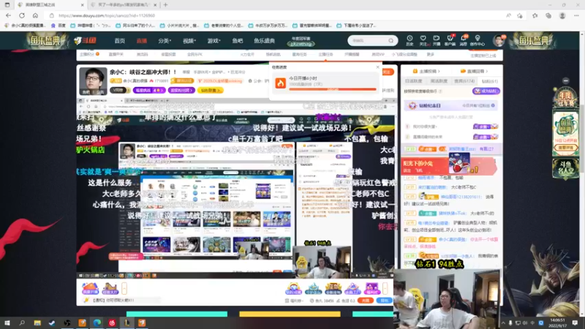Open 鱼吧 in navigation bar

pos(237,41)
